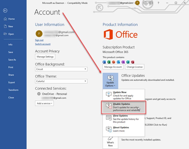Click the Word app icon in product list
Image resolution: width=189 pixels, height=149 pixels.
tap(104, 62)
